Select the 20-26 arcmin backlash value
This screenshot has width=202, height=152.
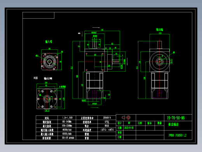point(68,138)
